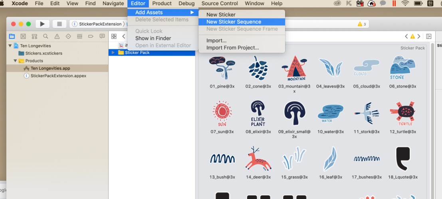
Task: Click the add editor split icon
Action: tap(429, 36)
